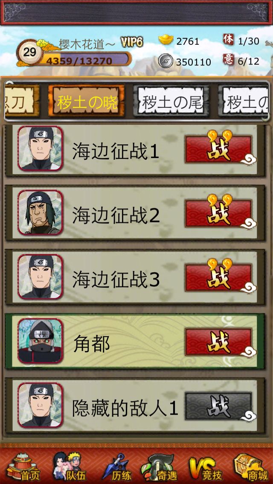This screenshot has width=273, height=484.
Task: Tap greyed 战 button for 隐藏的敌人1
Action: (219, 406)
